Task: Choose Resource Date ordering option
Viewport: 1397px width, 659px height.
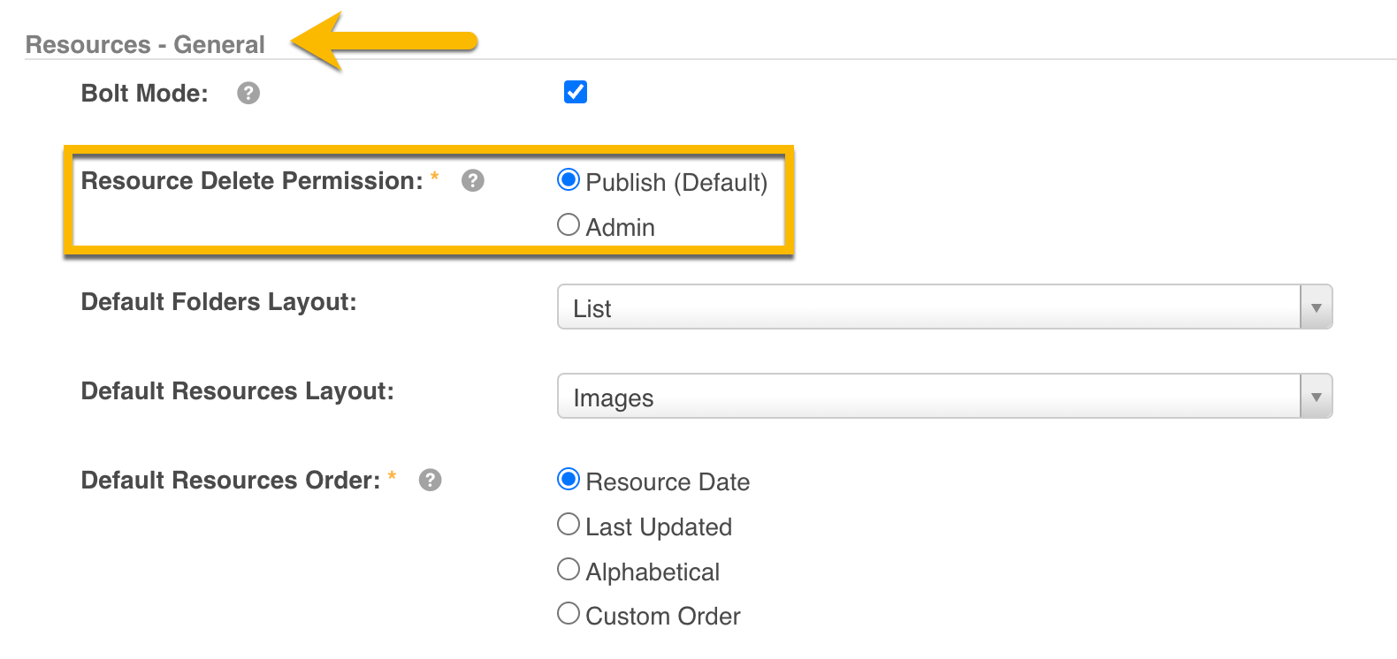Action: [x=569, y=480]
